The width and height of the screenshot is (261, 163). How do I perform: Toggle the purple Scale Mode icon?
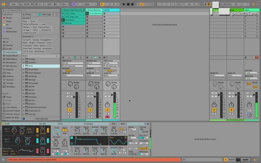[x=74, y=4]
